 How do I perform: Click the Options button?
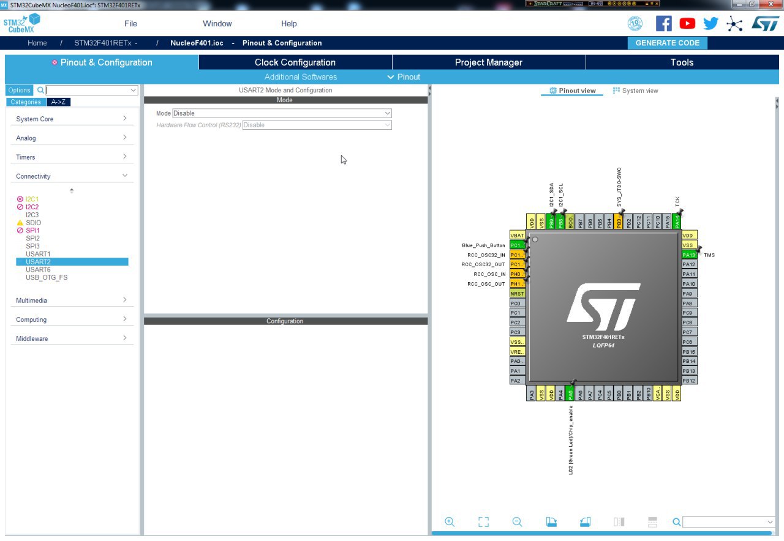pyautogui.click(x=19, y=90)
